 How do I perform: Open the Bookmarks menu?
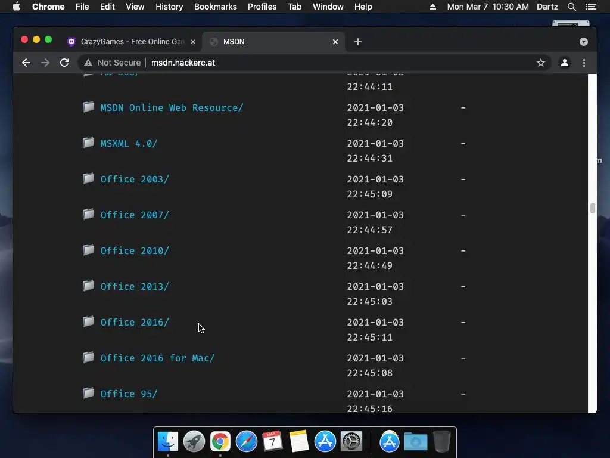point(216,7)
